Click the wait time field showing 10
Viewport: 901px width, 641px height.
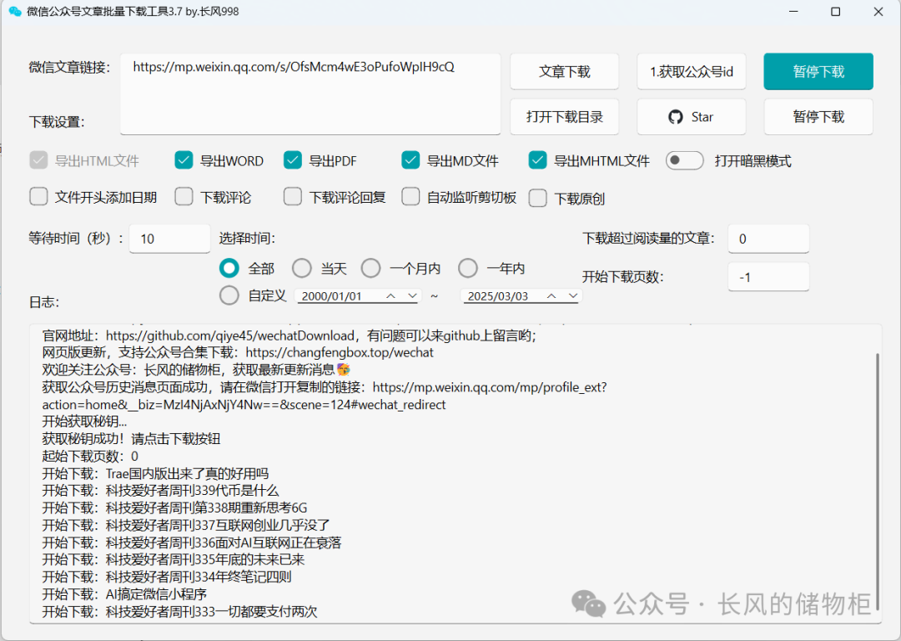169,238
